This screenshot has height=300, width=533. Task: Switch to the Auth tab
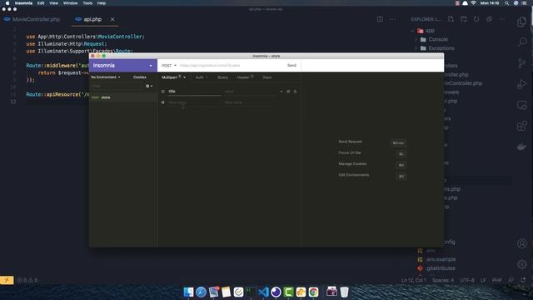coord(202,77)
